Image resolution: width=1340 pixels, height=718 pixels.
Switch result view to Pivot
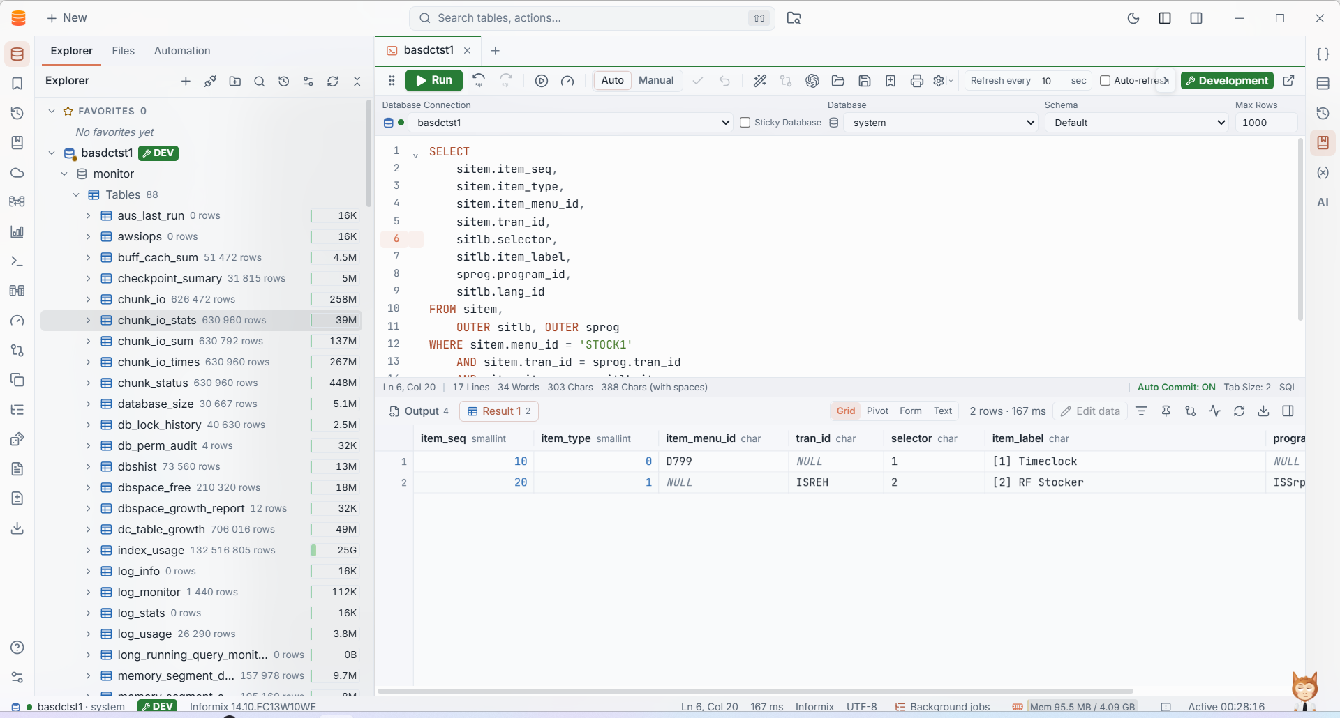click(x=877, y=411)
